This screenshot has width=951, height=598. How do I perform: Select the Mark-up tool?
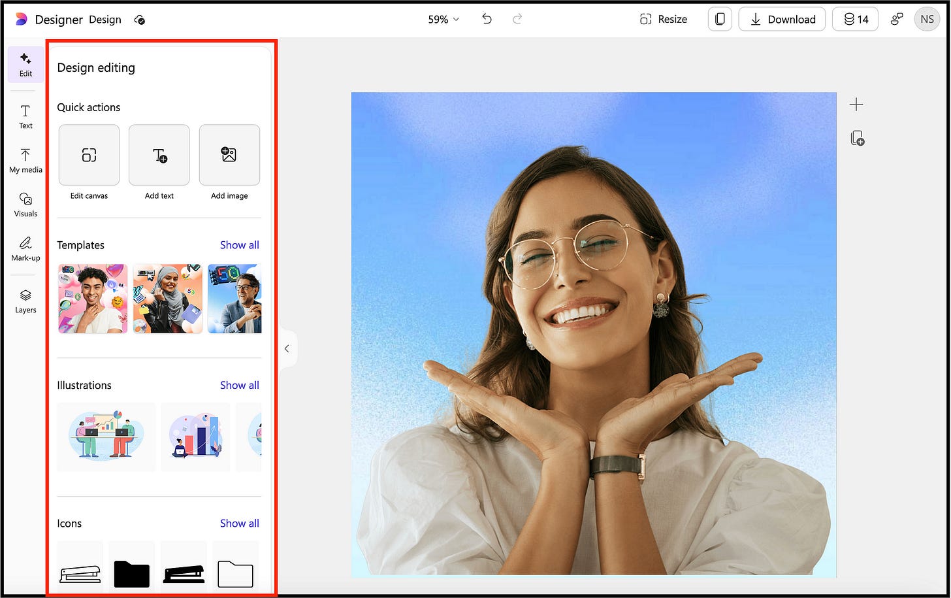[25, 248]
